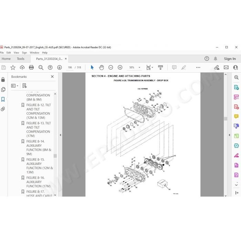This screenshot has height=241, width=241.
Task: Collapse the right tools pane arrow
Action: coord(230,135)
